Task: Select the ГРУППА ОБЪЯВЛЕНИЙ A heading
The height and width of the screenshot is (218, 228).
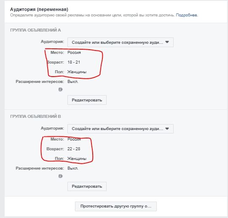Action: (35, 30)
